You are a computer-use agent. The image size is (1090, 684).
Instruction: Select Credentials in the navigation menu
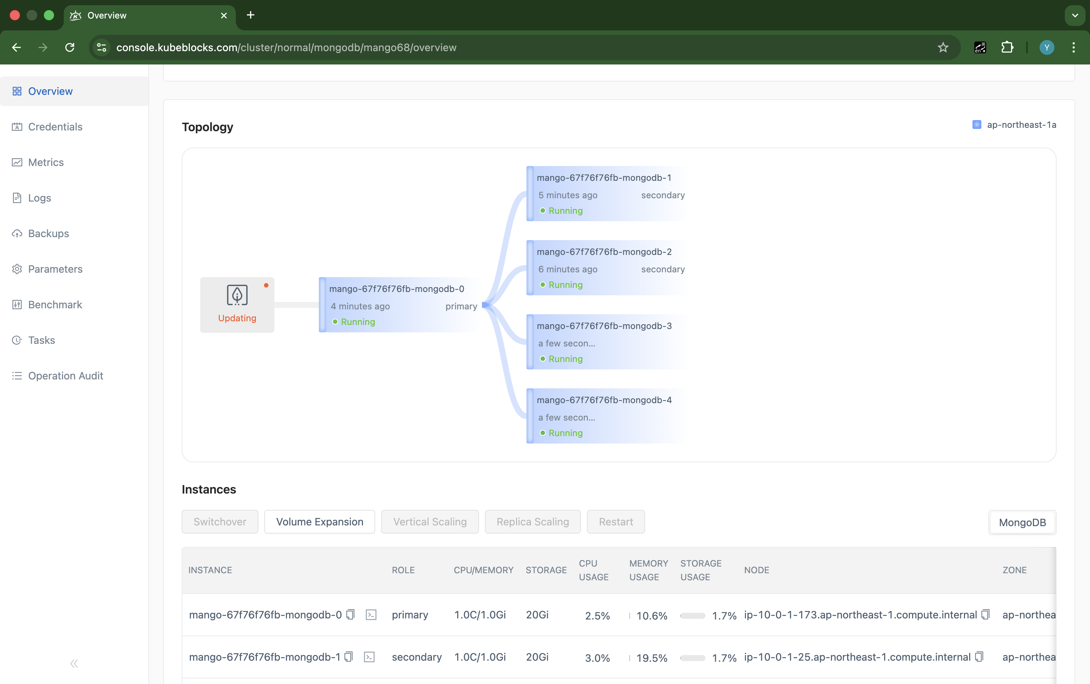tap(55, 127)
